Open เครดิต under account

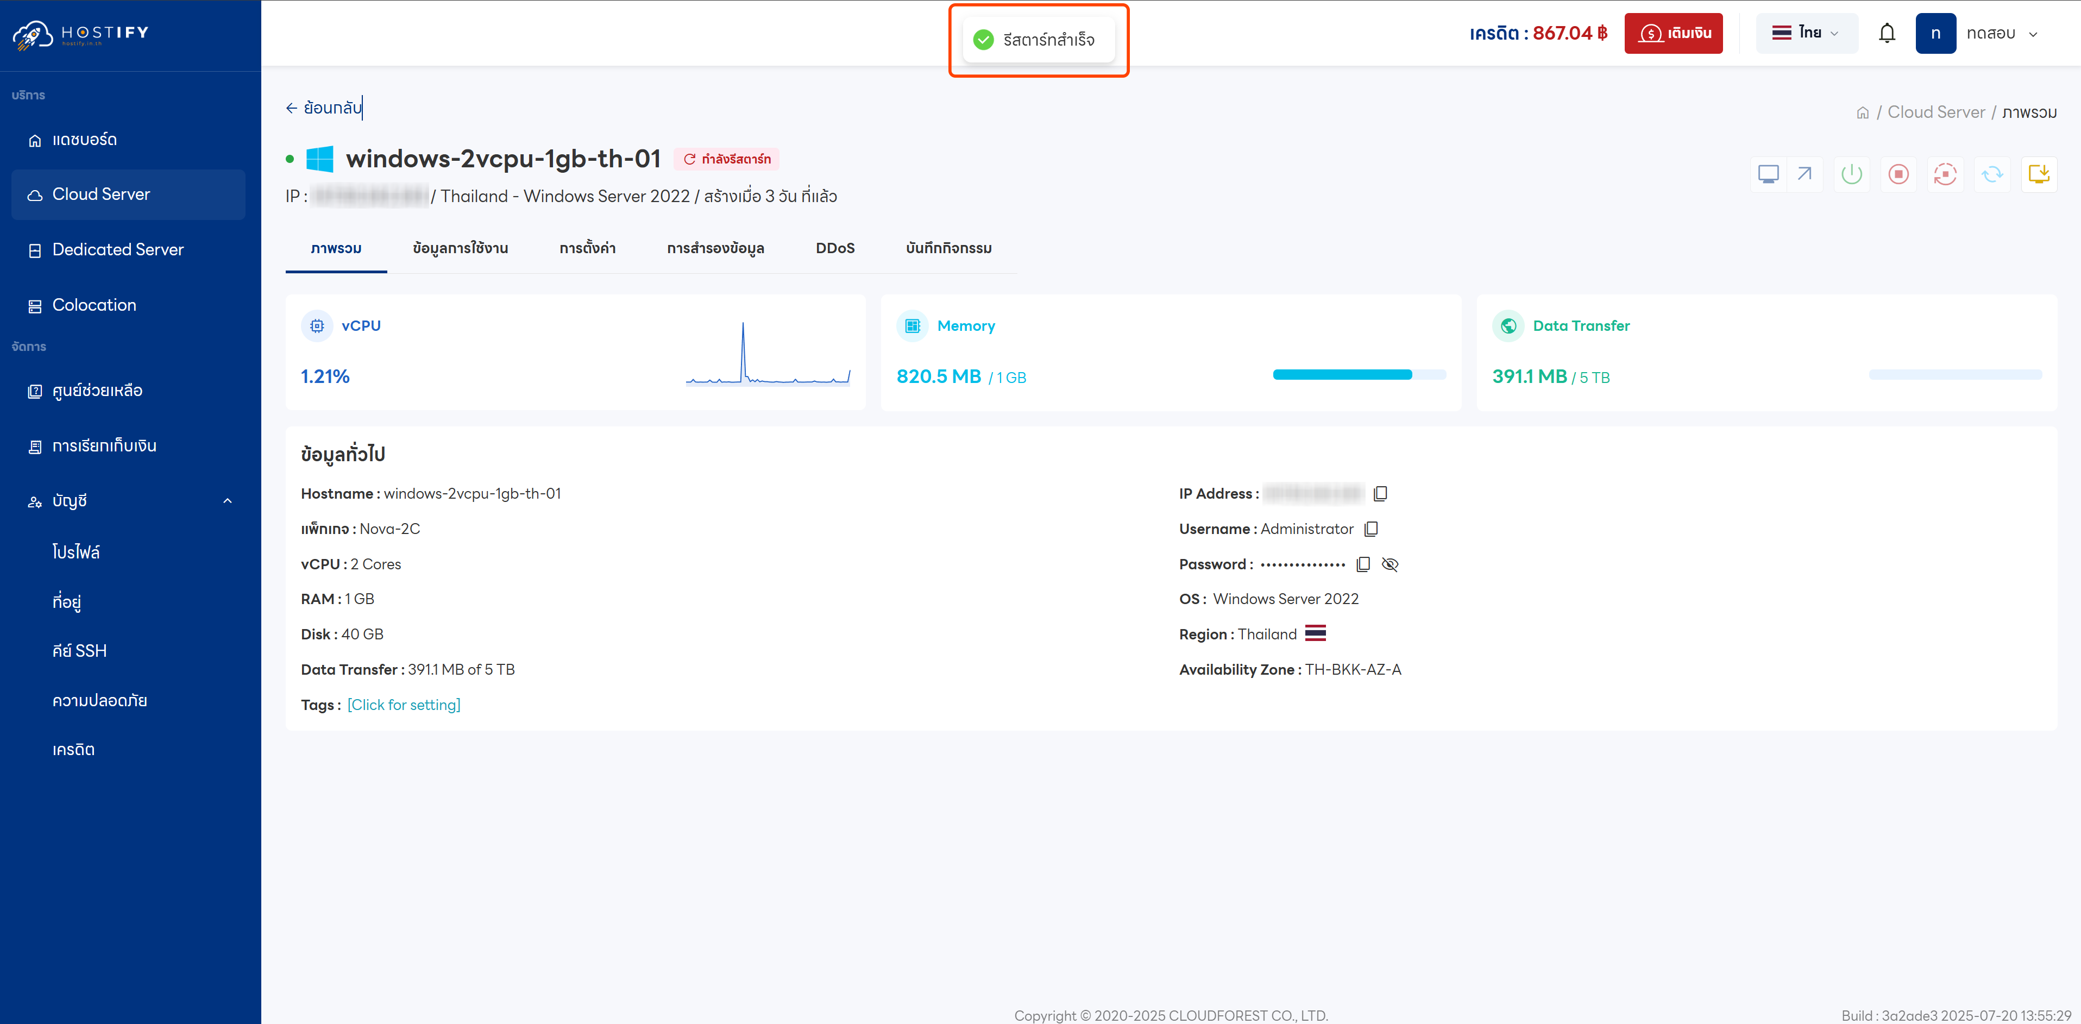click(x=73, y=749)
